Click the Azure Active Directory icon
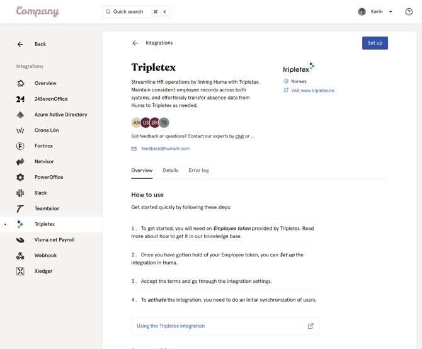The image size is (422, 349). click(20, 115)
